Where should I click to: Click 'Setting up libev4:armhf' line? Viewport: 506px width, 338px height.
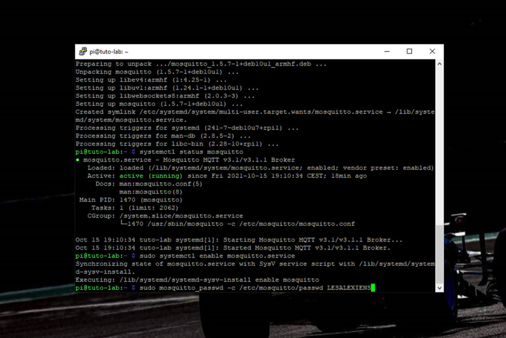151,80
